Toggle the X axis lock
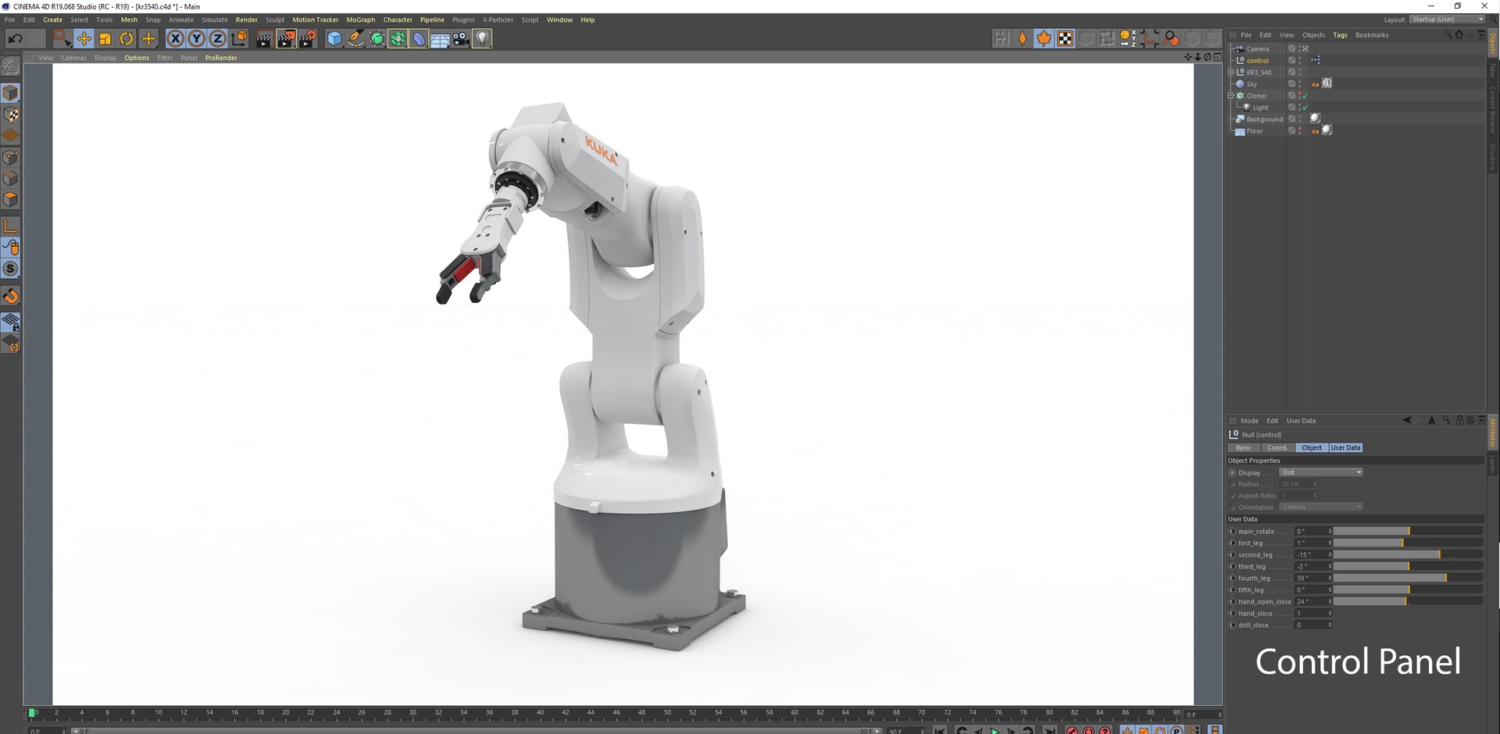The image size is (1500, 734). (x=175, y=38)
